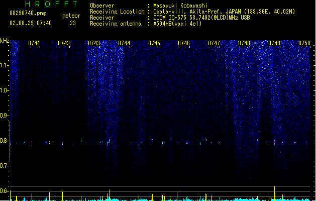Screen dimensions: 316x201
Task: Click the meteor count 23
Action: [x=73, y=23]
